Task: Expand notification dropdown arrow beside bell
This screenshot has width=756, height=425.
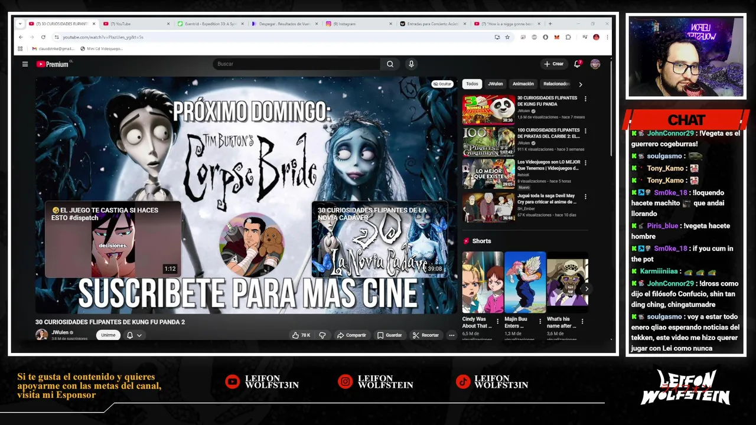Action: (x=139, y=335)
